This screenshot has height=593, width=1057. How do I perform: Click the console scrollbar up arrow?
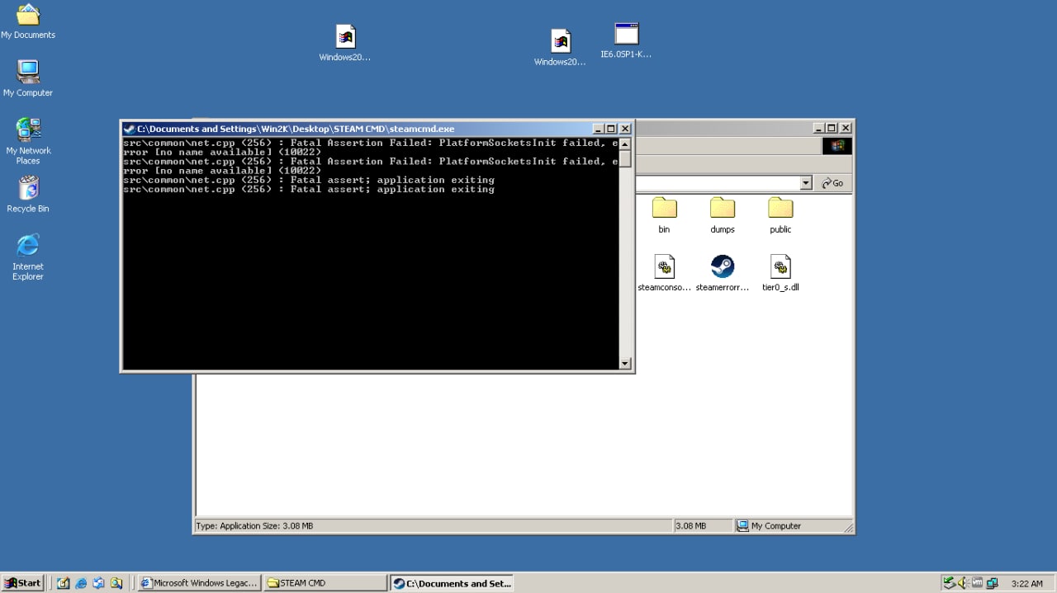click(x=625, y=144)
